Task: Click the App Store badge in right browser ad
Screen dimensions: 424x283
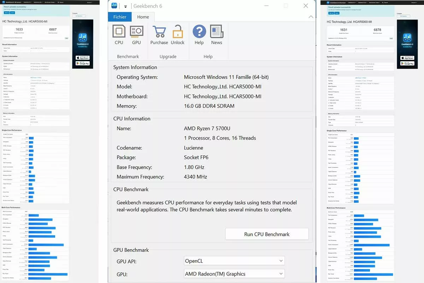Action: pos(407,58)
